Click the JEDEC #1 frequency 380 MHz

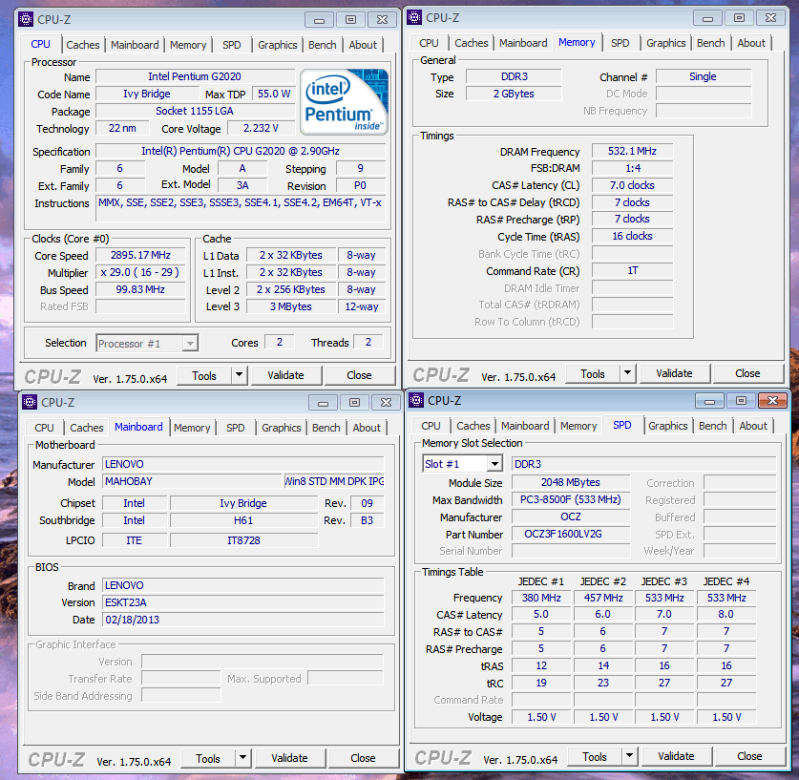tap(541, 598)
